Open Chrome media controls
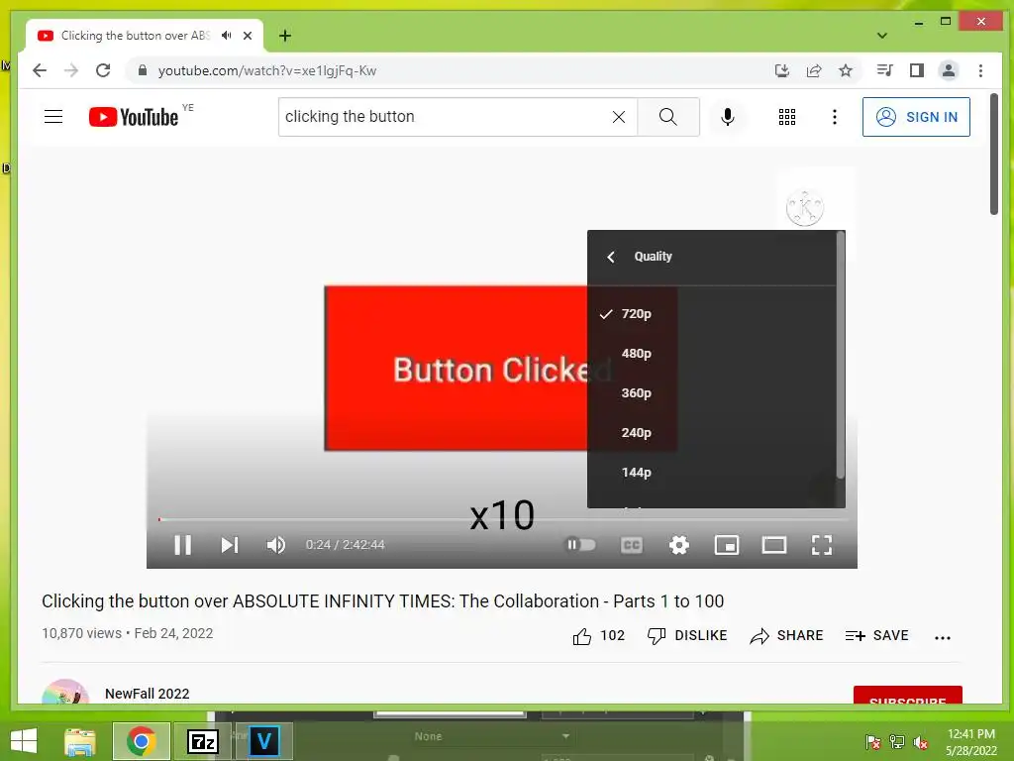The height and width of the screenshot is (761, 1014). pos(884,70)
